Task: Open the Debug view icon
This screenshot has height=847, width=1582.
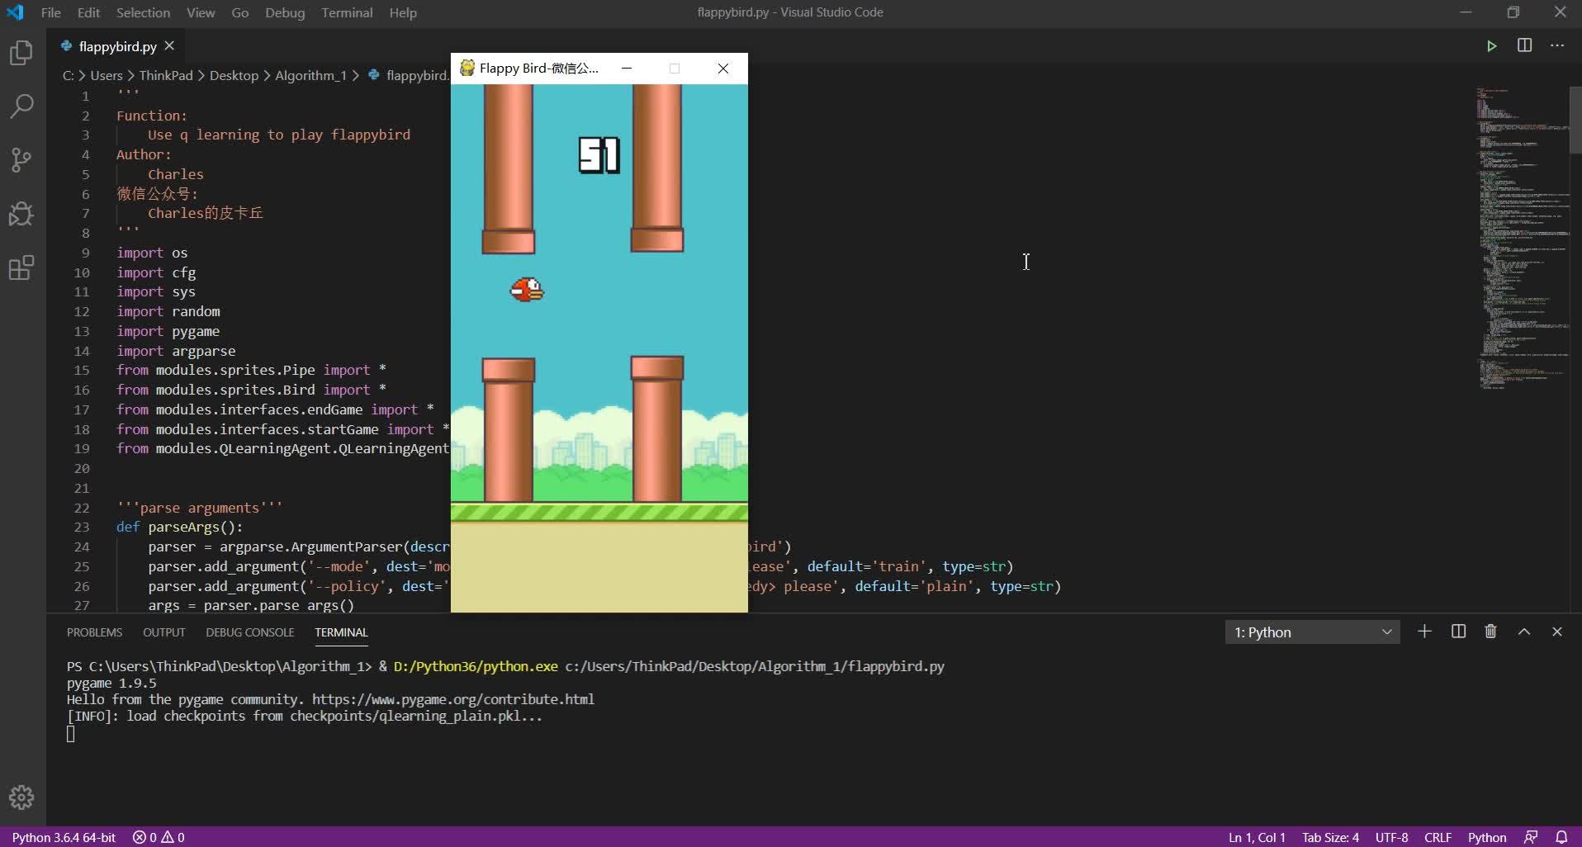Action: click(x=21, y=214)
